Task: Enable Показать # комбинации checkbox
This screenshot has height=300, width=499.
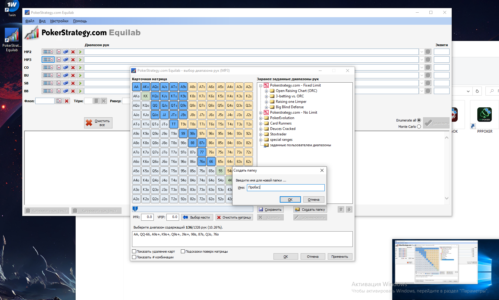Action: click(x=134, y=257)
